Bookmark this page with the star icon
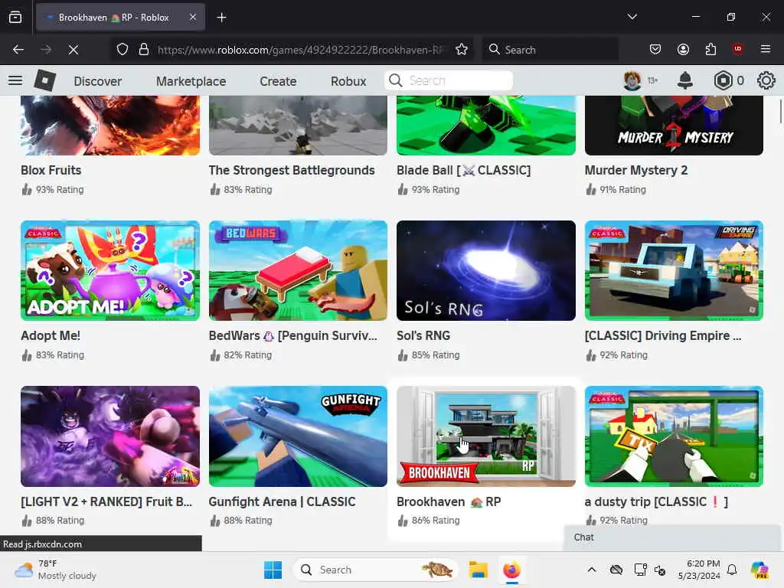Screen dimensions: 784x588 pyautogui.click(x=462, y=50)
